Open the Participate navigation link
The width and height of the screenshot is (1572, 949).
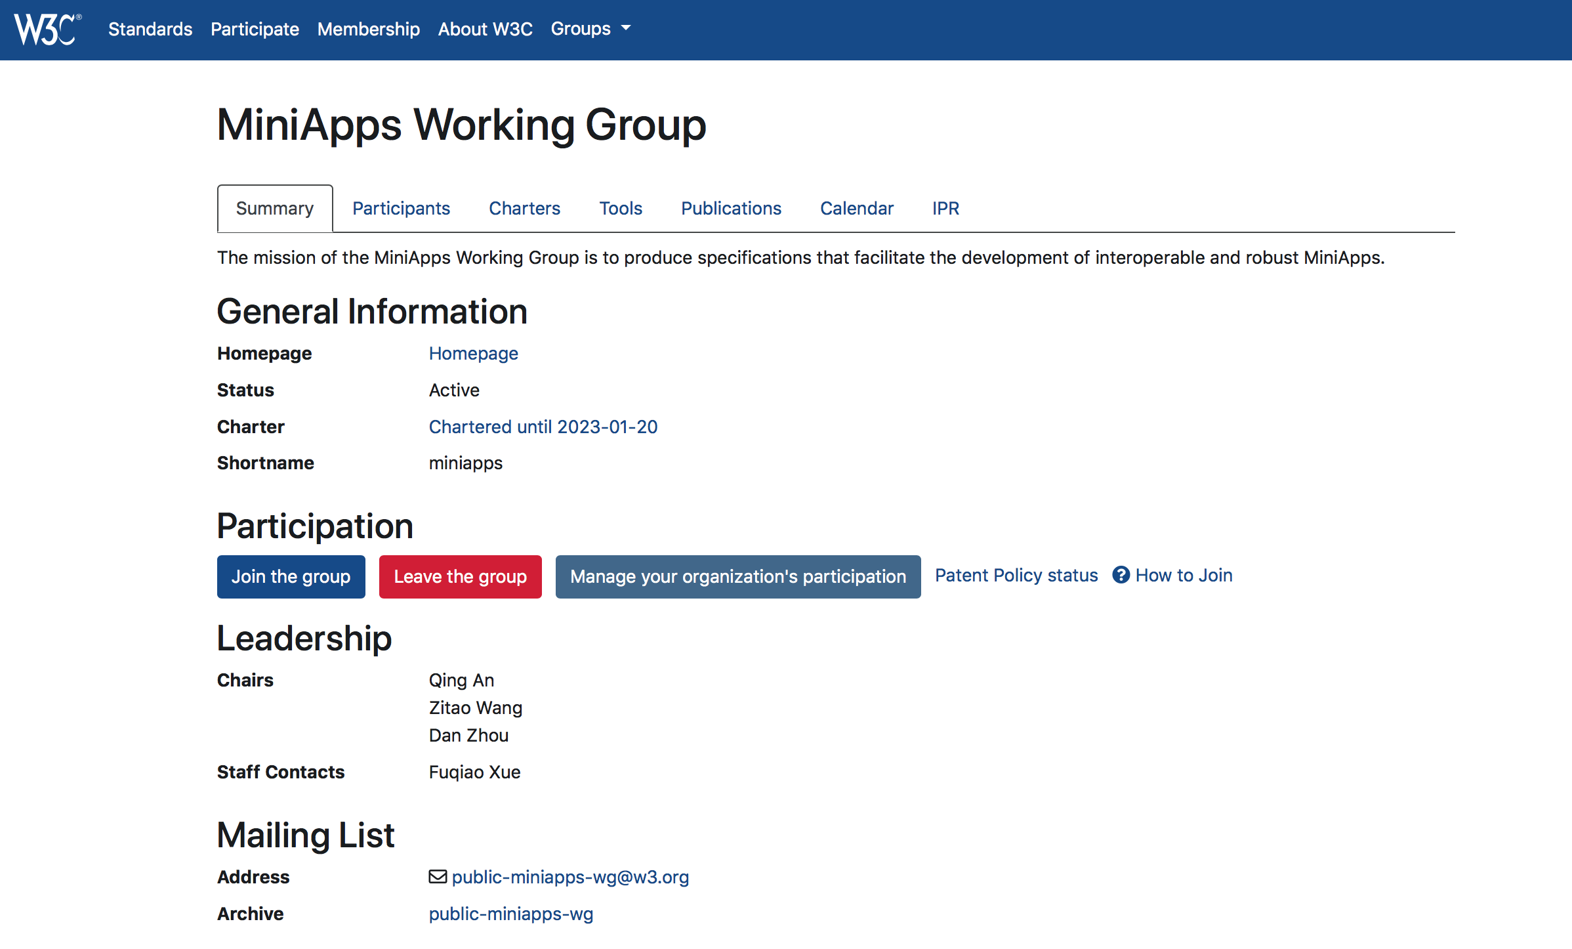point(255,29)
